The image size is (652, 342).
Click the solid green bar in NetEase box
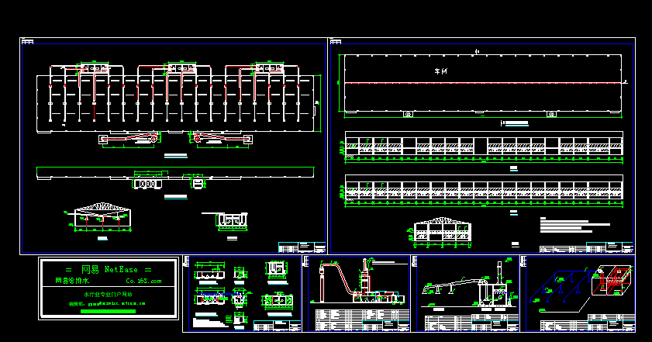pos(108,311)
